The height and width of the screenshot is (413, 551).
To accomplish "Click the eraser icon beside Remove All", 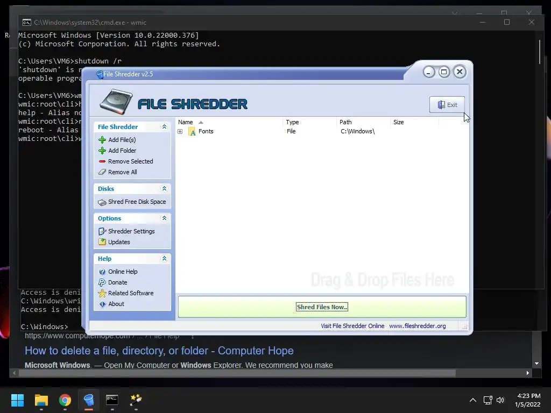I will click(x=102, y=172).
